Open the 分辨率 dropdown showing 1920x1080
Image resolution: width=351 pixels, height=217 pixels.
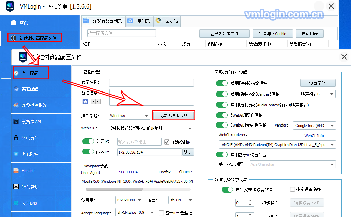[x=129, y=200]
